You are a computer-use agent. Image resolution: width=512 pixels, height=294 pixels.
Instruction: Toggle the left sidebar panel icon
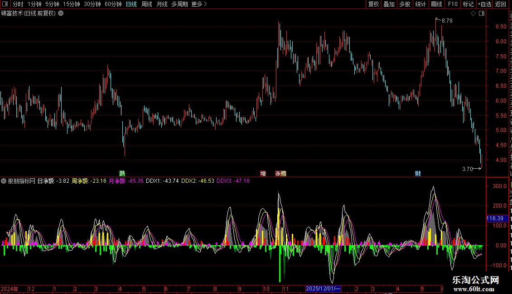click(x=5, y=4)
